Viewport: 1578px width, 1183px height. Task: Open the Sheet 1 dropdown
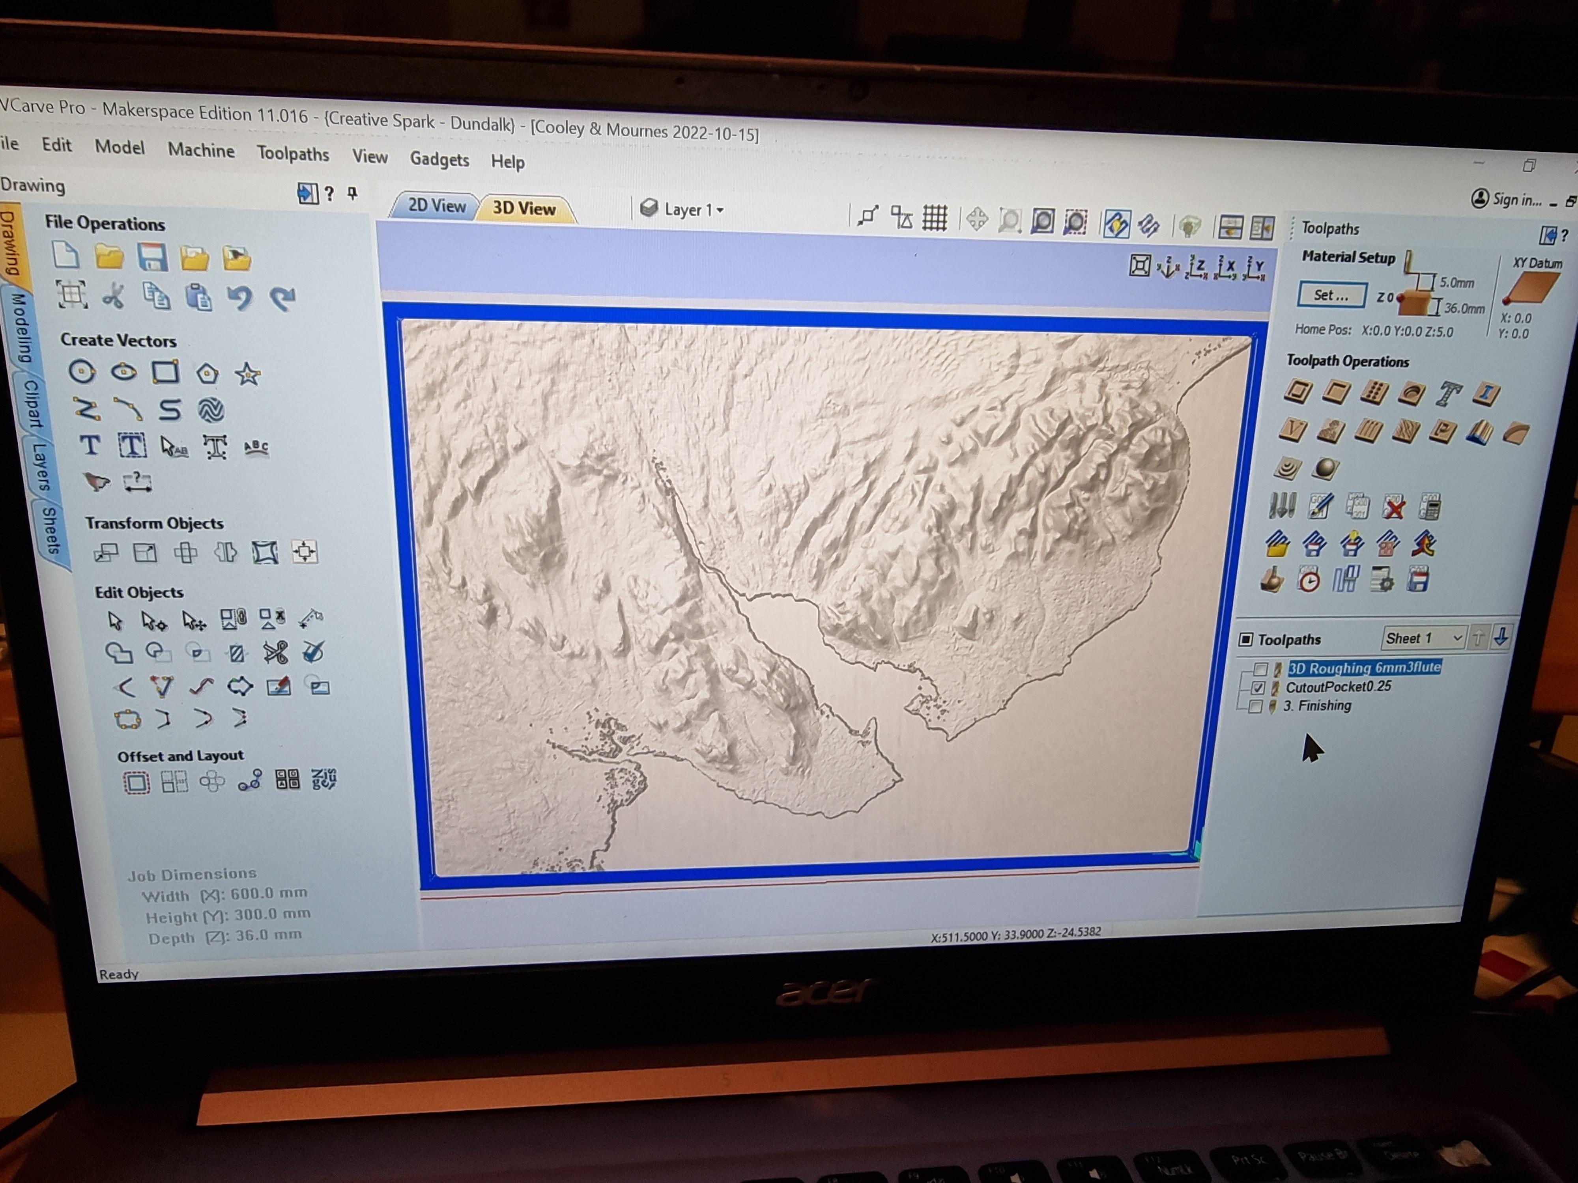pos(1457,638)
